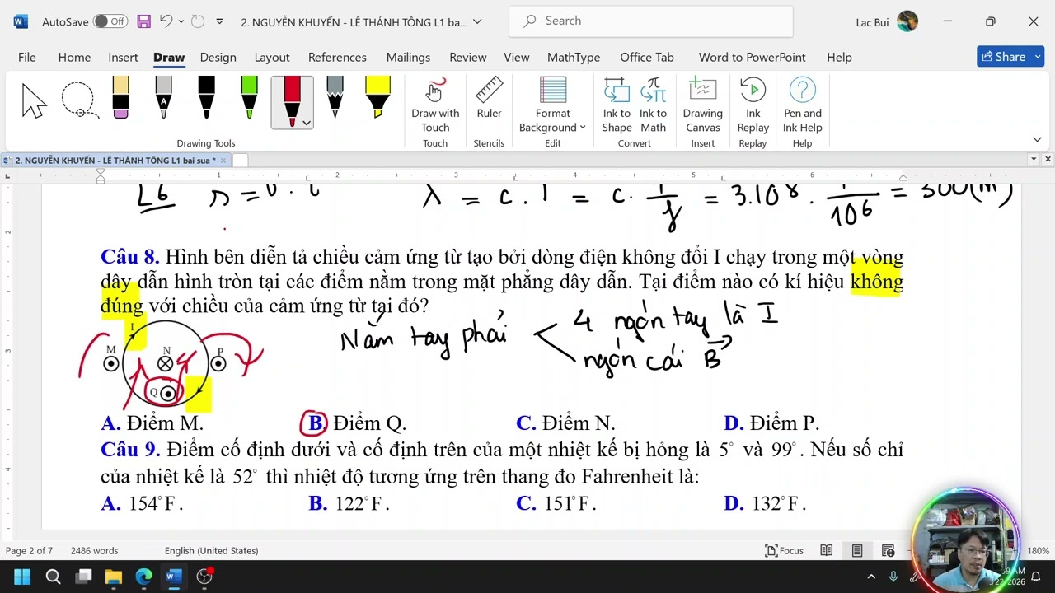Open the File menu

(27, 57)
